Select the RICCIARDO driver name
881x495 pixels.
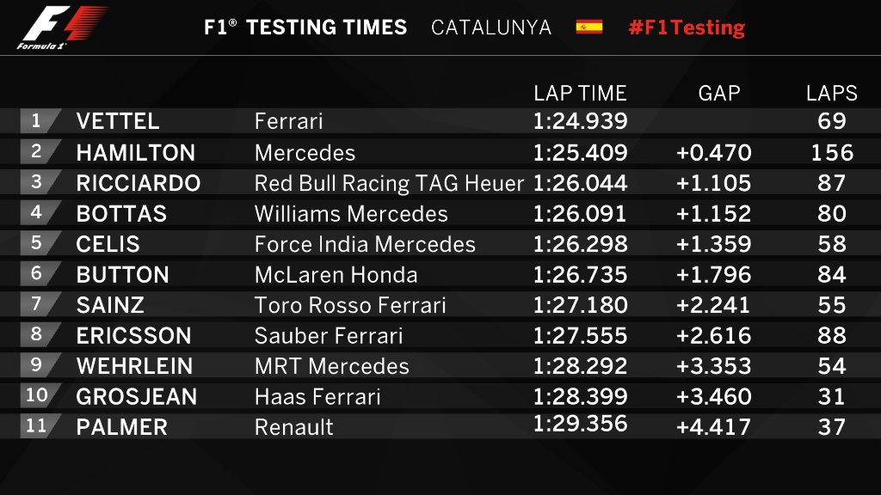point(139,183)
